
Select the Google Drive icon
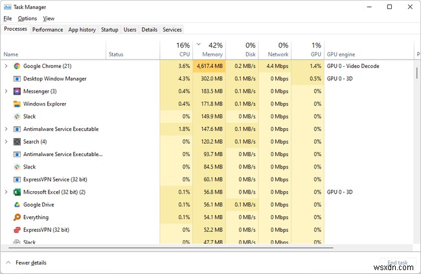17,205
